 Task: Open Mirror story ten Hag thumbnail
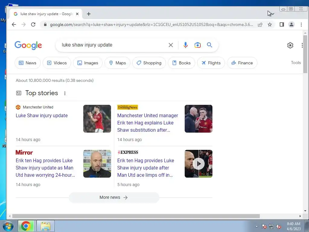97,164
